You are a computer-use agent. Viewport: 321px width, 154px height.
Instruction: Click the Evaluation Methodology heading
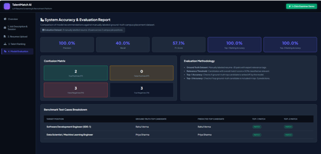point(199,61)
